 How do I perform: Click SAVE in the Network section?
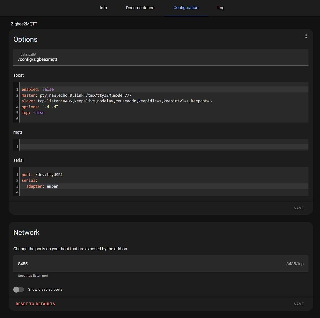pos(298,304)
